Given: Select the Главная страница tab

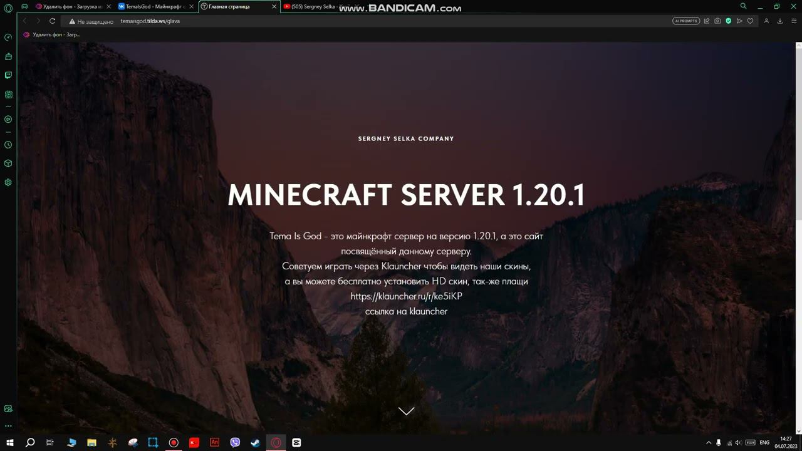Looking at the screenshot, I should (239, 6).
